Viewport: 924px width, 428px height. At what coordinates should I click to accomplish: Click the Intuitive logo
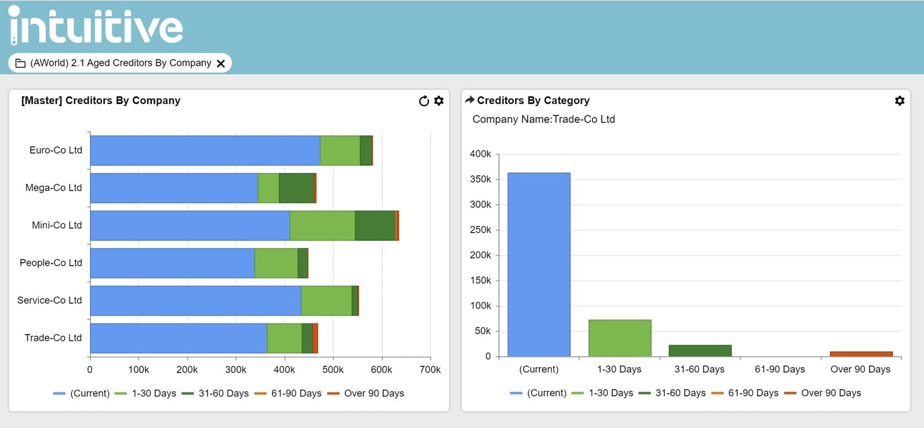coord(96,27)
